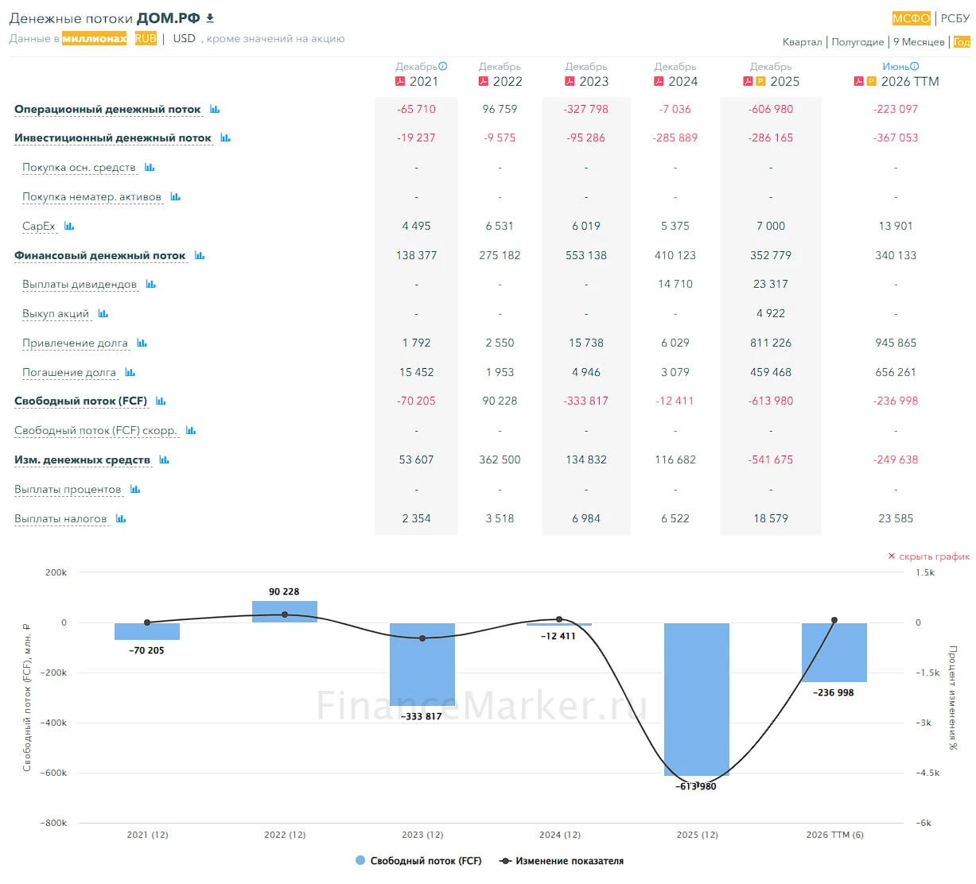
Task: Switch to the 9 Месяцев period view
Action: coord(919,41)
